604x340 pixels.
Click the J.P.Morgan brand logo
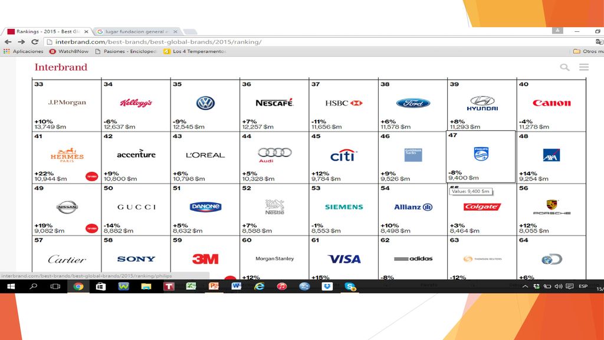pyautogui.click(x=67, y=103)
